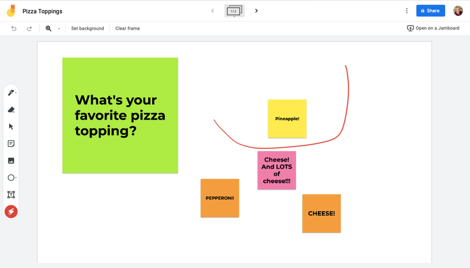The height and width of the screenshot is (268, 470).
Task: Select the Text box tool
Action: tap(11, 195)
